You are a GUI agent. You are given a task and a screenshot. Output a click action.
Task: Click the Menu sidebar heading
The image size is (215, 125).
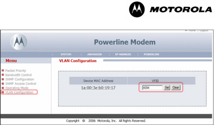11,61
